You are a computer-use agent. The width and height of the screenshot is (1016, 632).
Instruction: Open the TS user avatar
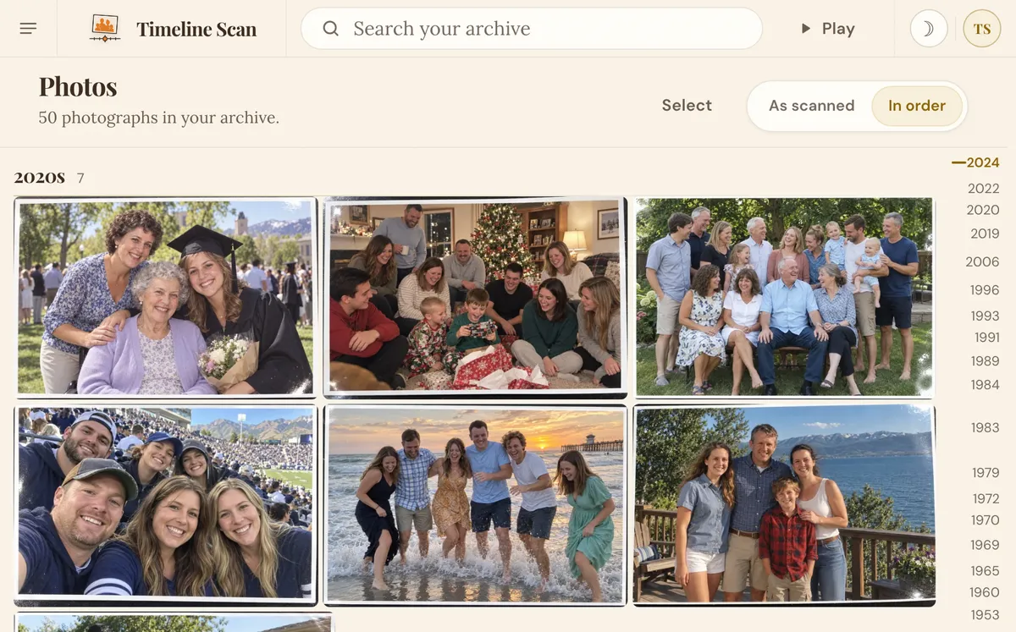pyautogui.click(x=982, y=29)
